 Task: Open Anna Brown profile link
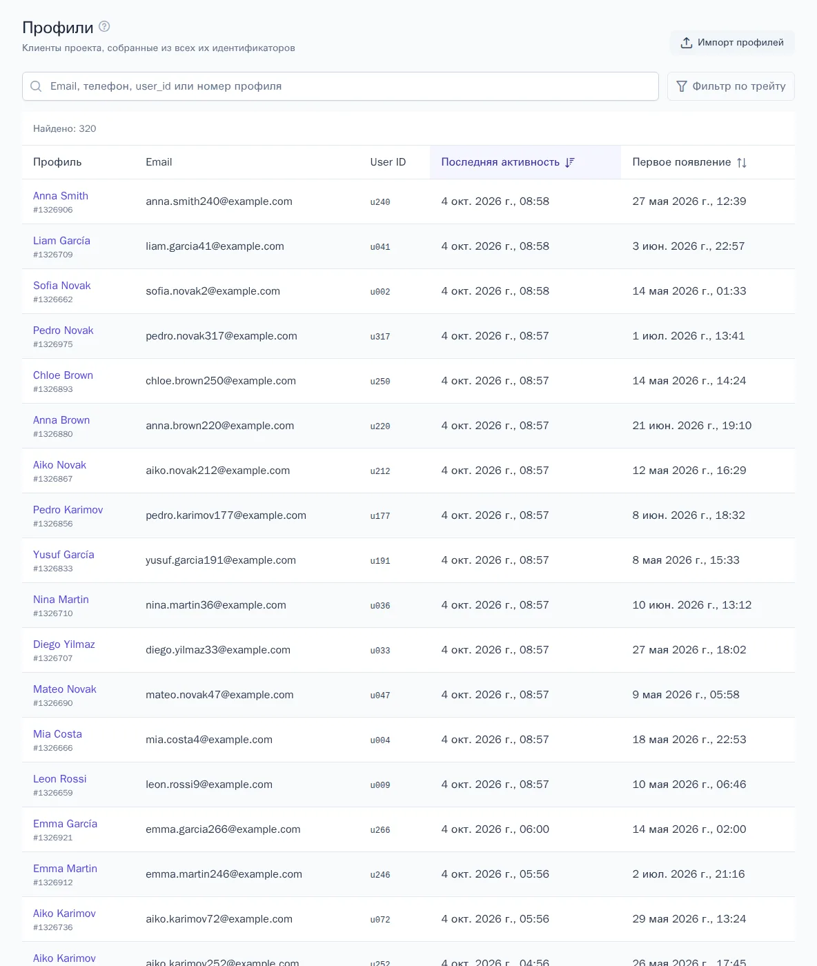pos(61,420)
